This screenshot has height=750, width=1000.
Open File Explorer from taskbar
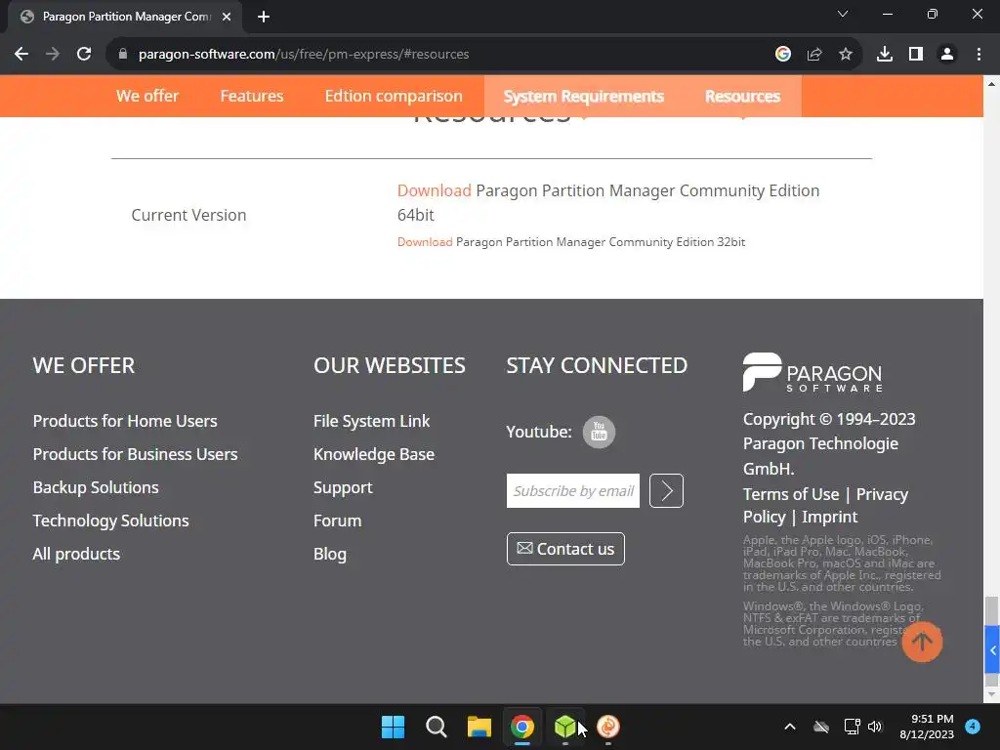(479, 727)
